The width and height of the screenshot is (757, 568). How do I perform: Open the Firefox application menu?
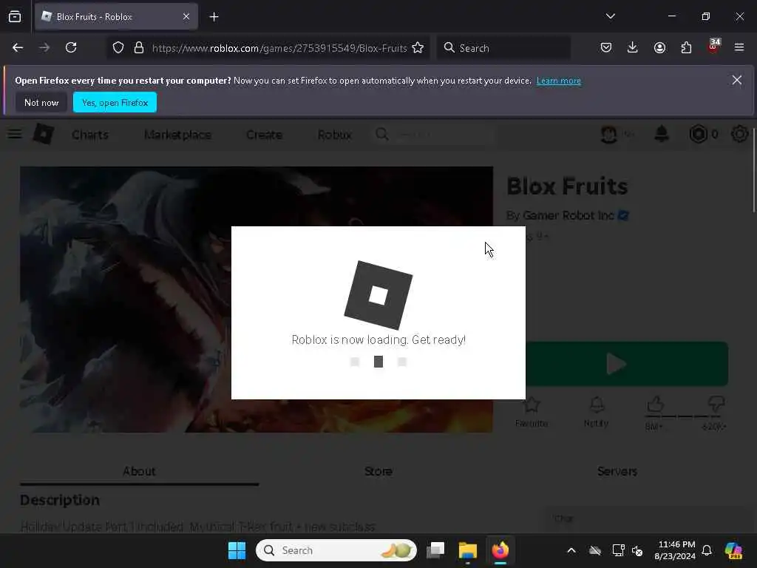click(739, 47)
